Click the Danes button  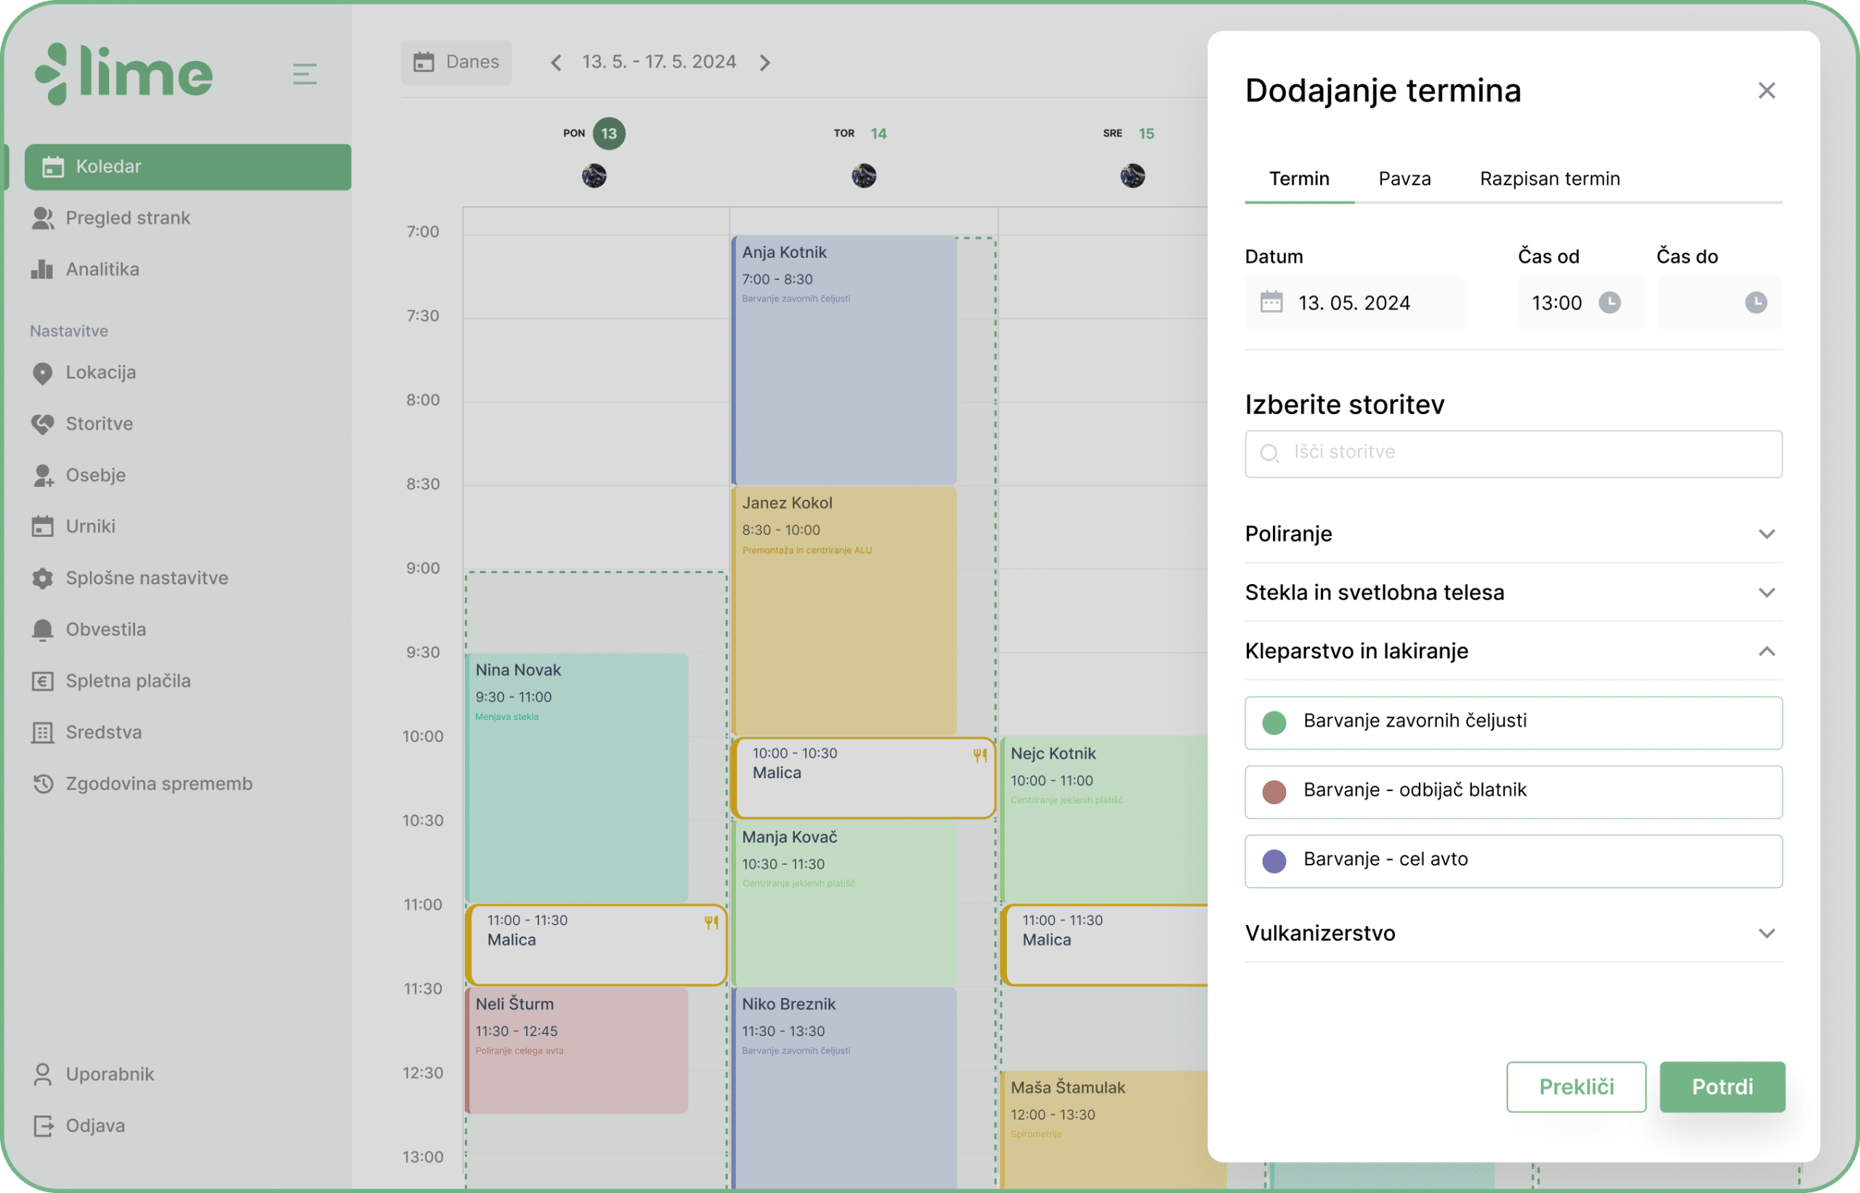456,62
